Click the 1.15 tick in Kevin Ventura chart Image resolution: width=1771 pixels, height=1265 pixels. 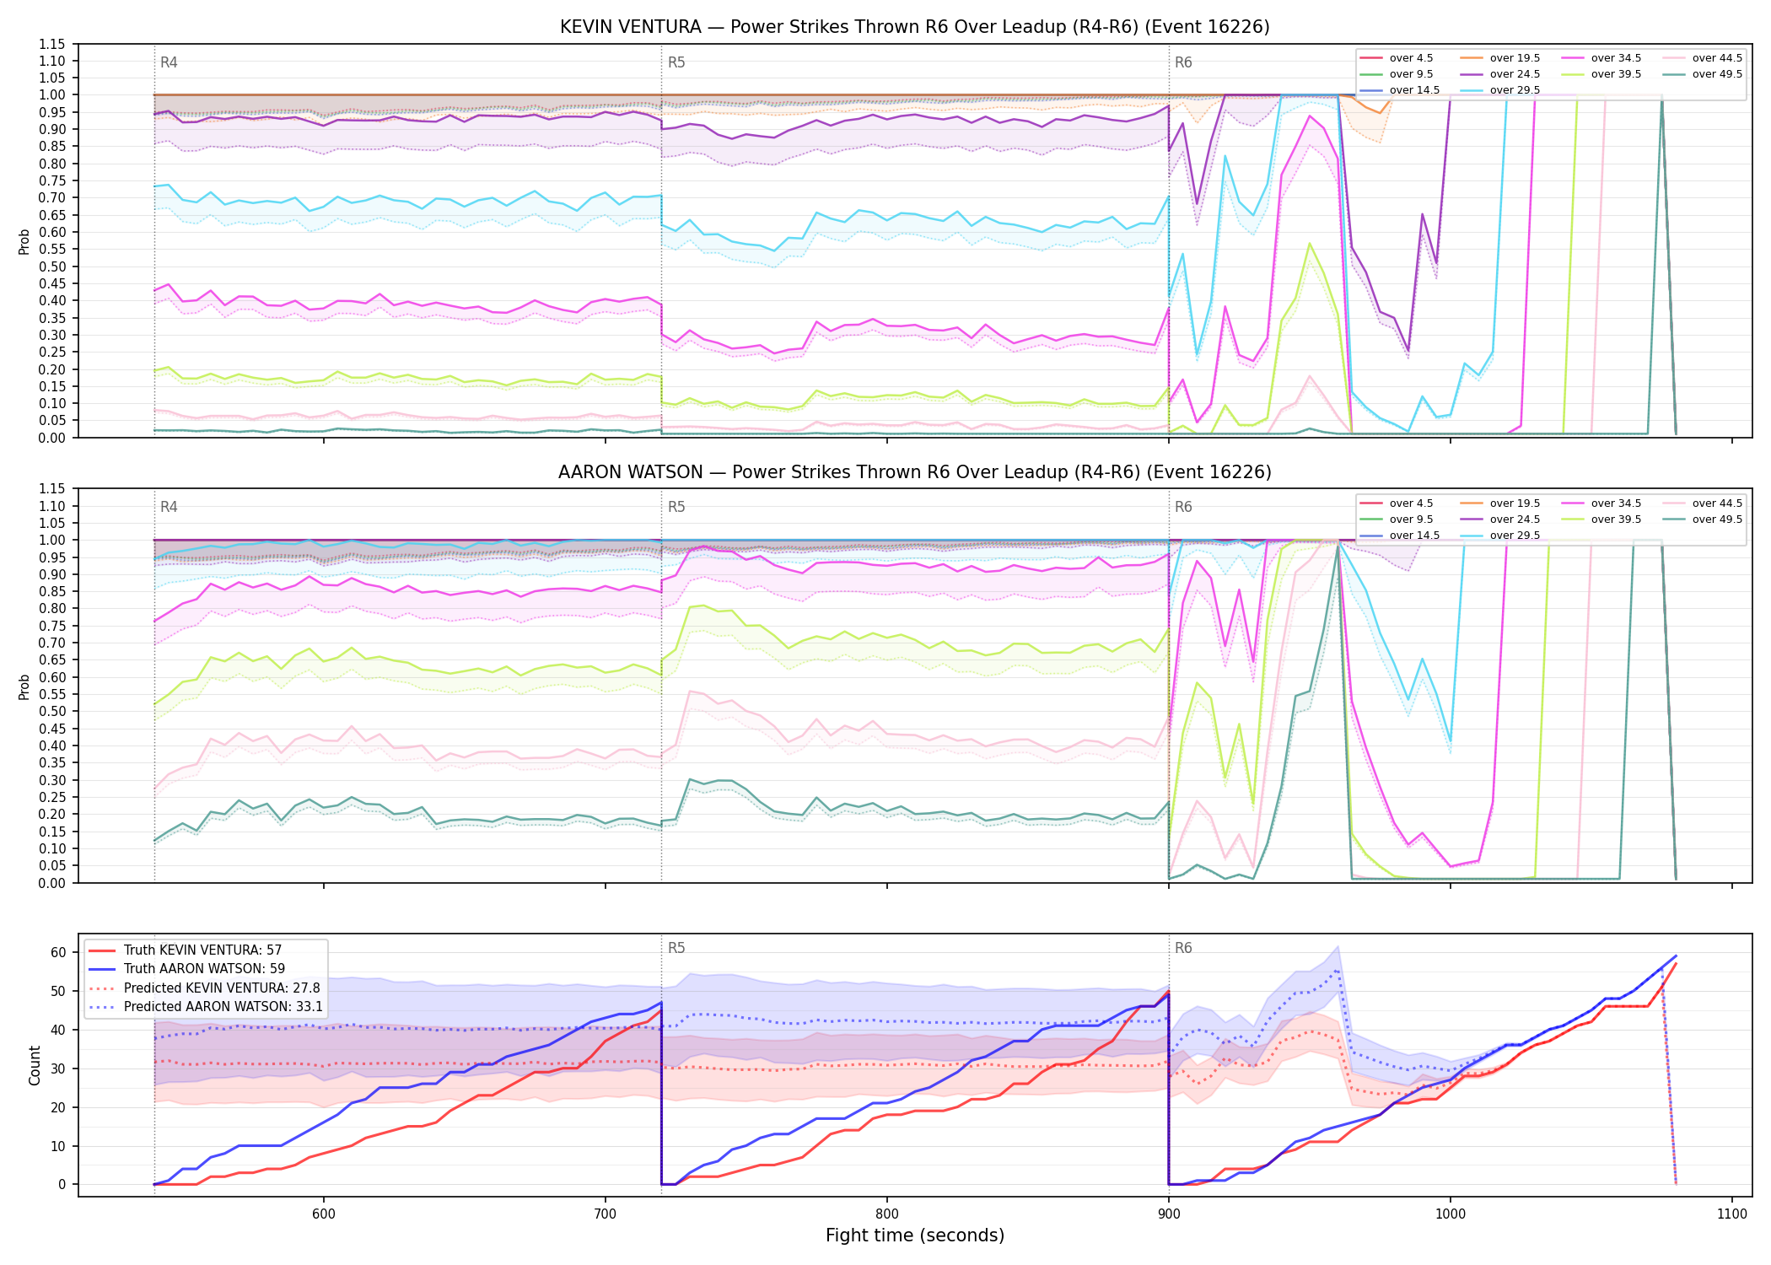(x=52, y=44)
